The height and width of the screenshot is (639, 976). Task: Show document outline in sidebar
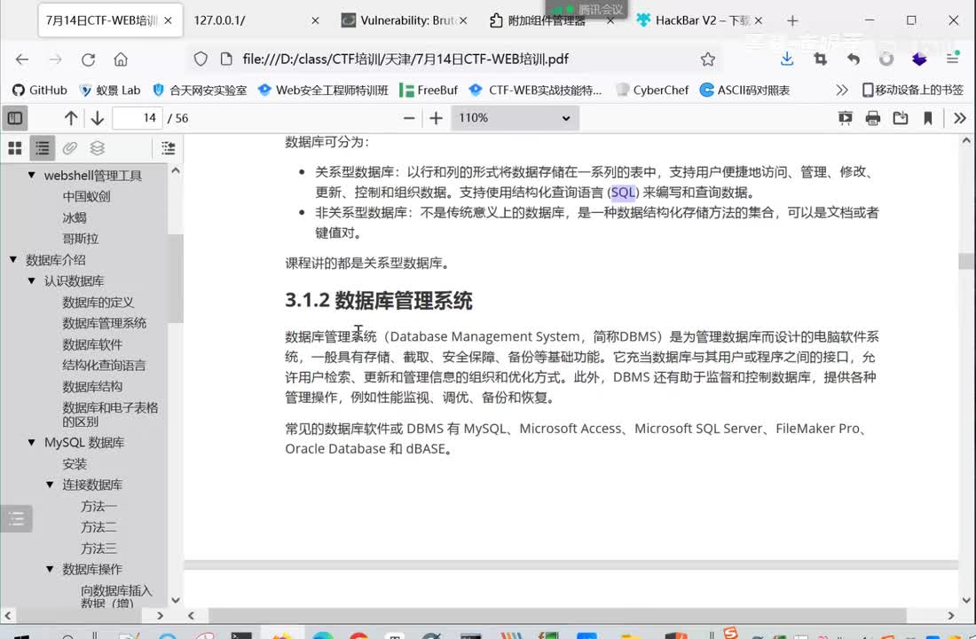tap(43, 147)
